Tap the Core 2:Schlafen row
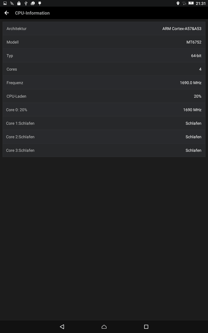Screen dimensions: 208x333 point(104,137)
